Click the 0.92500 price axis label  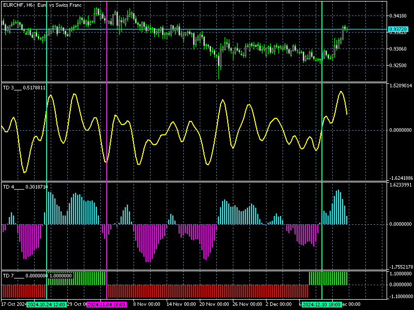tap(398, 66)
